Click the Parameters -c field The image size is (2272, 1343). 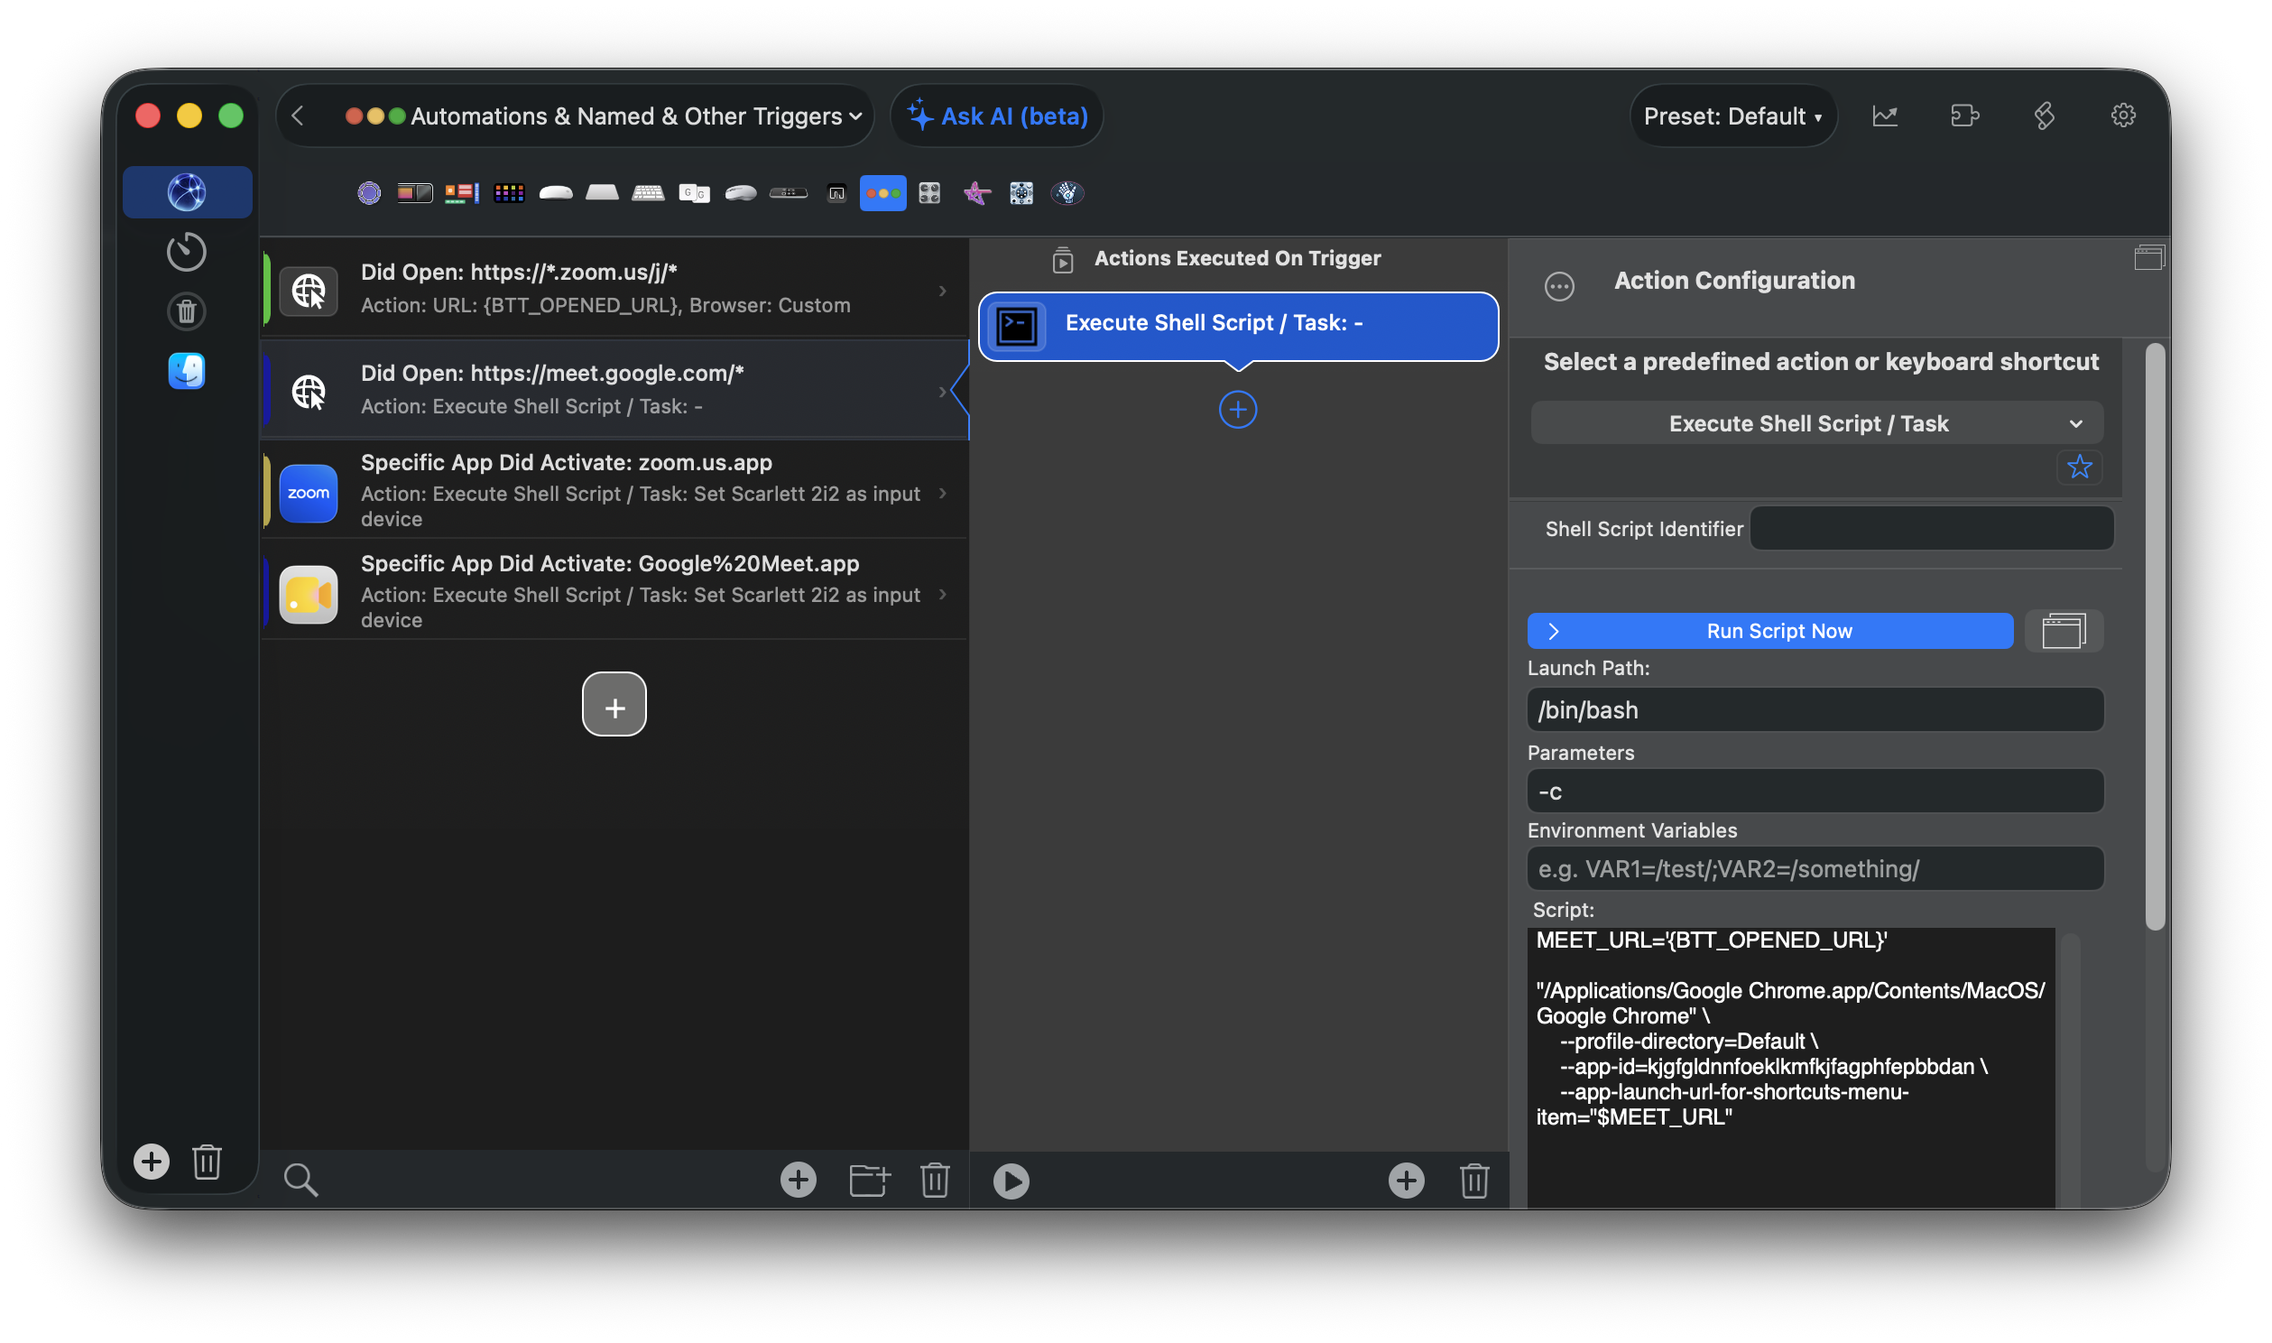point(1815,791)
